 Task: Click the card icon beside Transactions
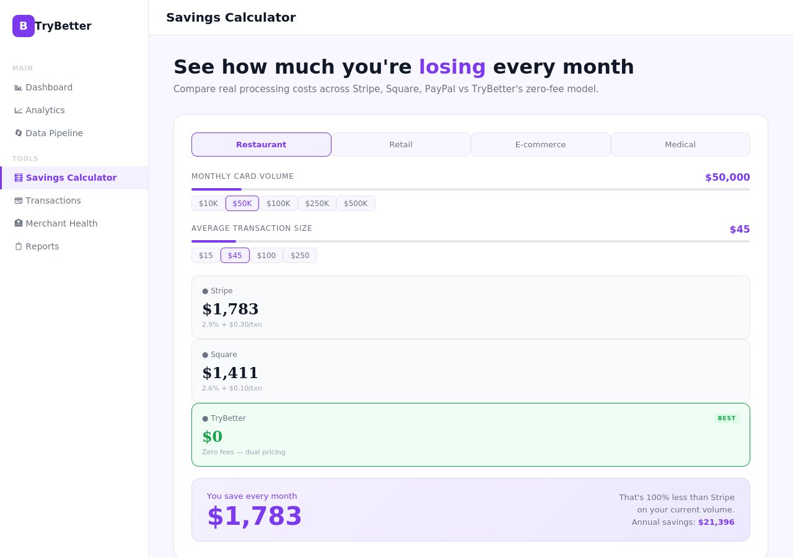click(19, 201)
